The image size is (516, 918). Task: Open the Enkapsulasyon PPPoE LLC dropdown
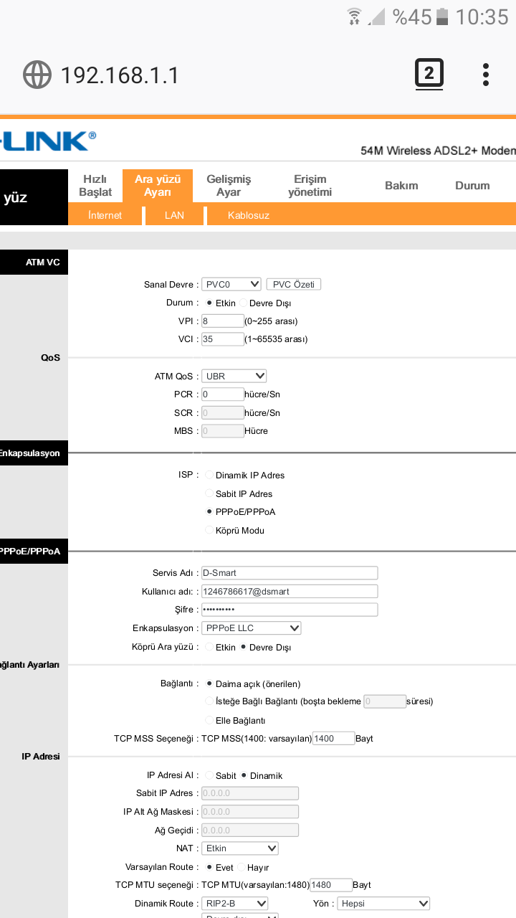251,628
